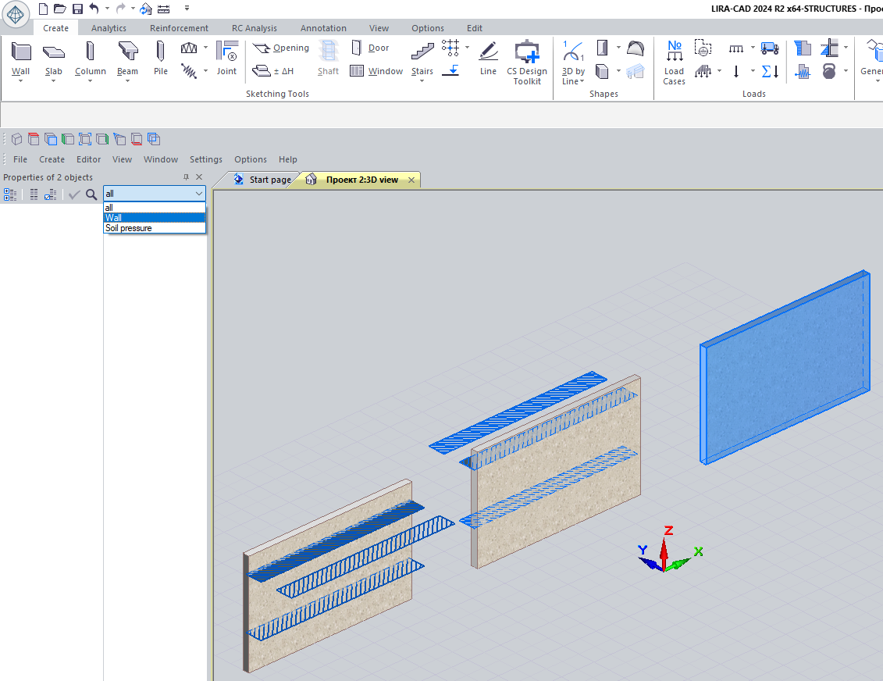883x681 pixels.
Task: Choose Soil pressure from the filter list
Action: tap(129, 228)
